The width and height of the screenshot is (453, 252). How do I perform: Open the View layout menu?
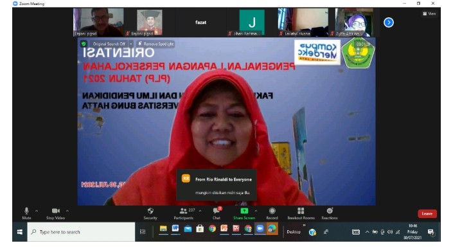429,14
